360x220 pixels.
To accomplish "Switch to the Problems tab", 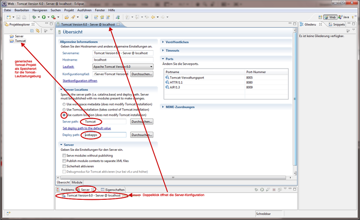I will tap(65, 190).
